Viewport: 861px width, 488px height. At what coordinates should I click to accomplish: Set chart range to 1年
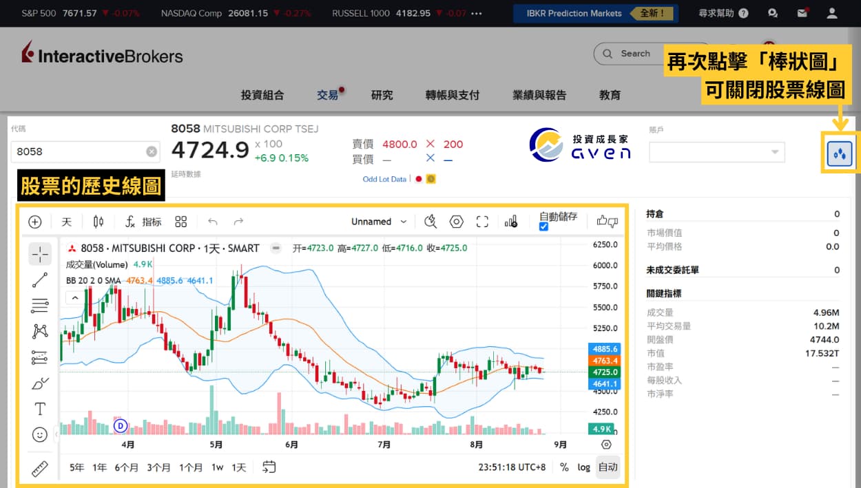[x=100, y=467]
